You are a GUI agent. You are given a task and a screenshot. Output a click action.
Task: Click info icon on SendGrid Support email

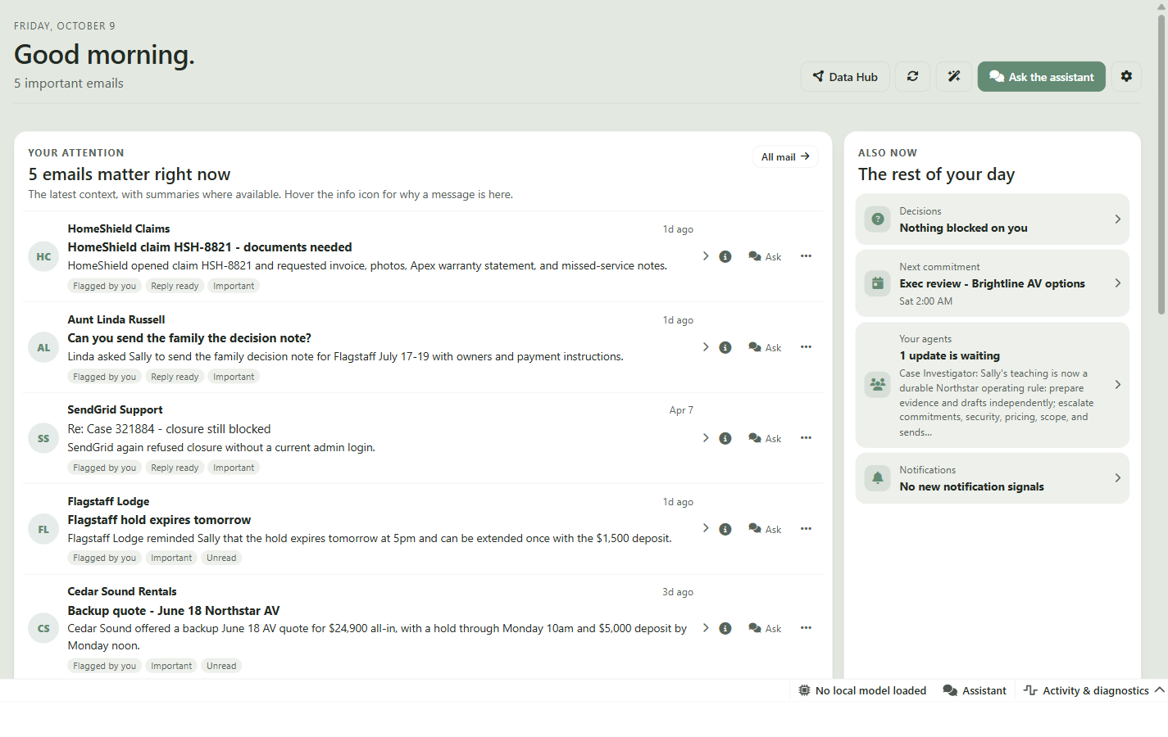coord(725,438)
